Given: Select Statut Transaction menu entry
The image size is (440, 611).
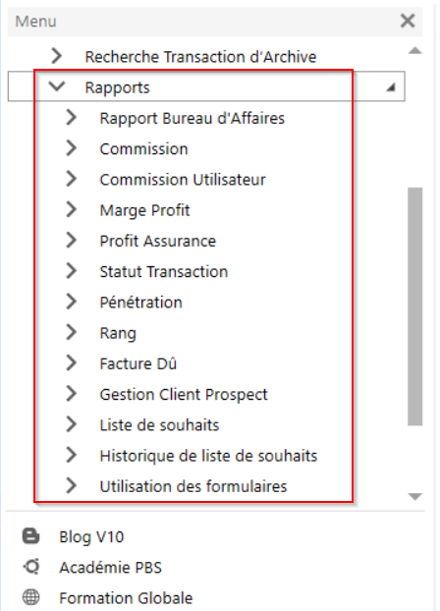Looking at the screenshot, I should (x=164, y=271).
